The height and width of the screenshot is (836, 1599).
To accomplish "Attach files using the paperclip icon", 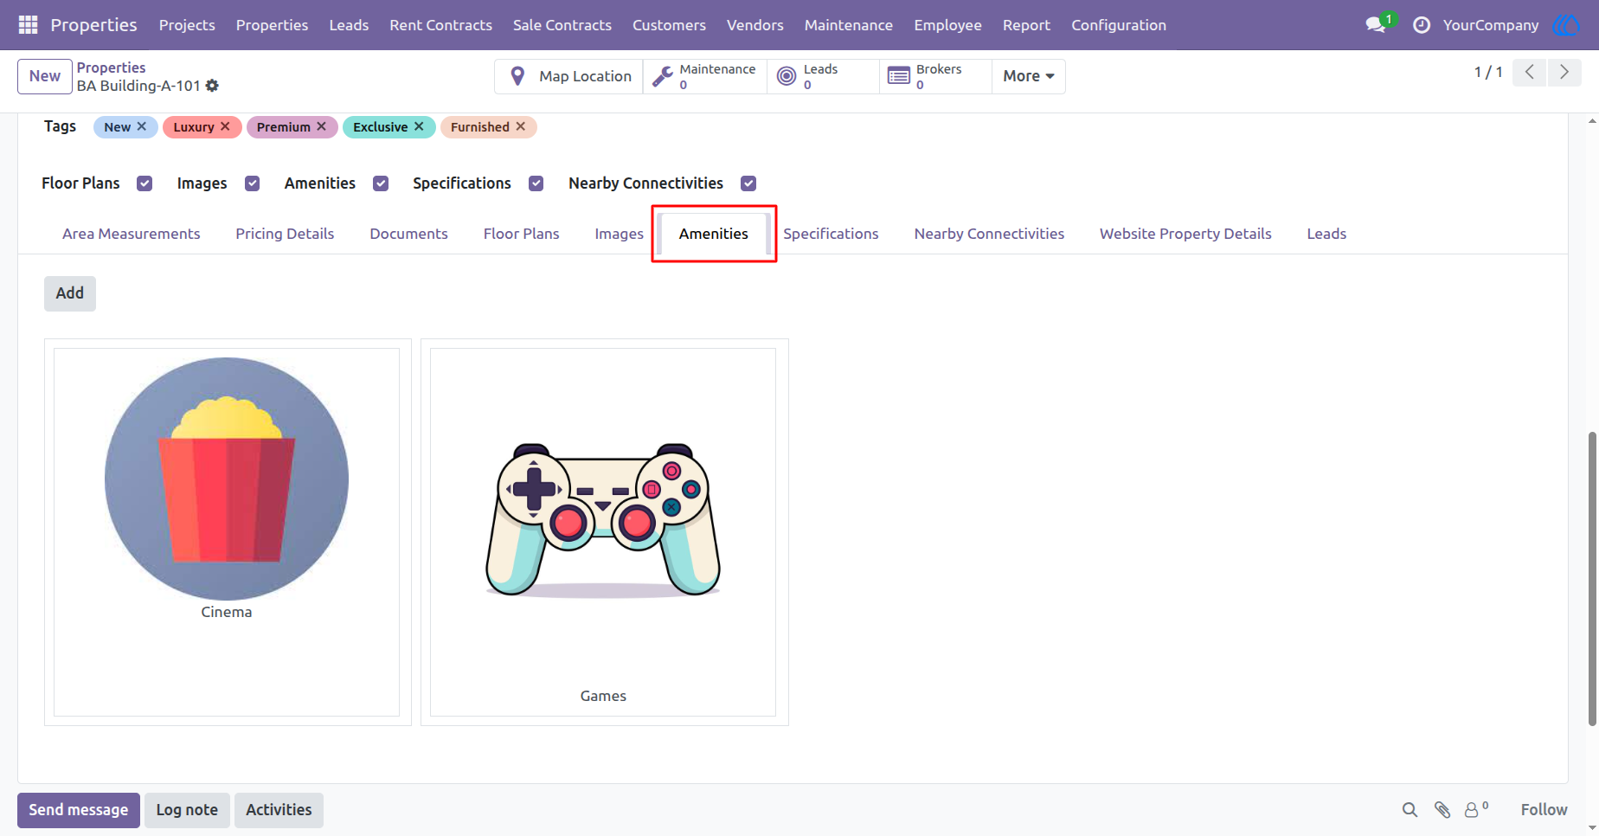I will click(1442, 810).
